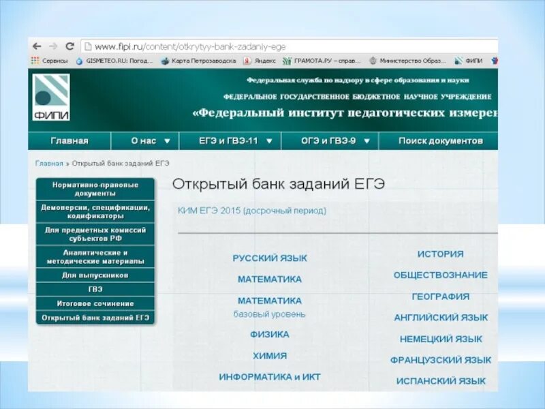Open the Яндекс bookmark

coord(260,61)
